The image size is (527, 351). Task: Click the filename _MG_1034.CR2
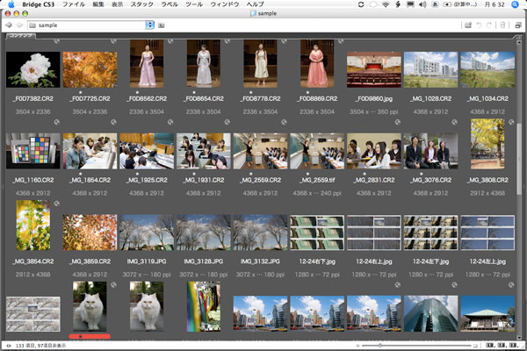coord(487,98)
